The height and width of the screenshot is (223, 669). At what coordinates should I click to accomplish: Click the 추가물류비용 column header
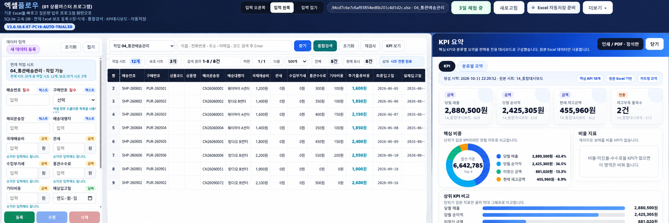359,75
